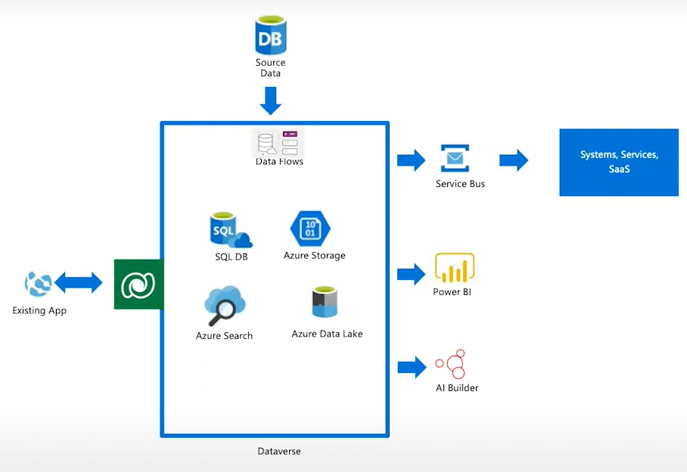The height and width of the screenshot is (472, 687).
Task: Select the Power BI chart icon
Action: pyautogui.click(x=455, y=268)
